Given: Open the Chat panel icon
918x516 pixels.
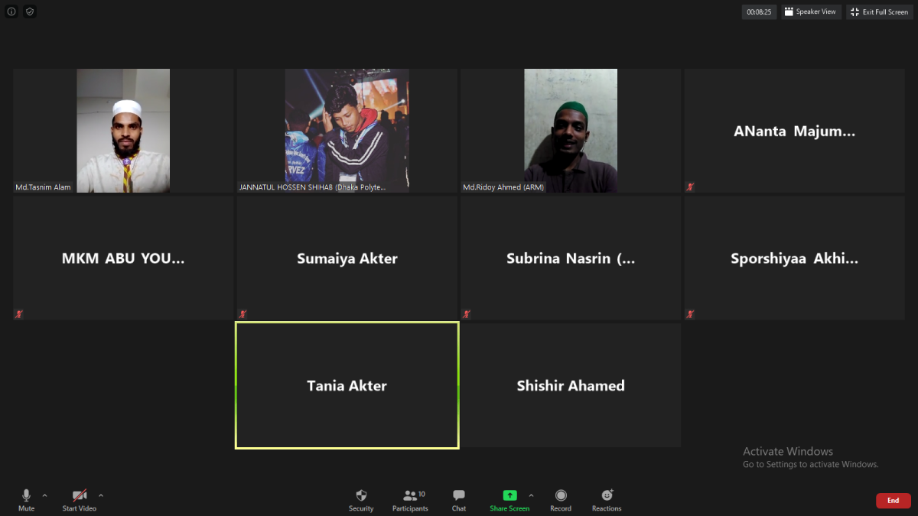Looking at the screenshot, I should point(458,498).
